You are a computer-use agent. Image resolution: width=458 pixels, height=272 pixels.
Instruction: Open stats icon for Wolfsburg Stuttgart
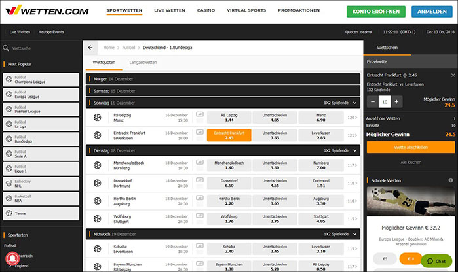click(x=200, y=216)
